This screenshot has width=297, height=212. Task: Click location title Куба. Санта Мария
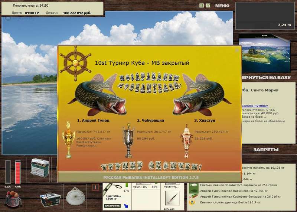click(x=260, y=90)
